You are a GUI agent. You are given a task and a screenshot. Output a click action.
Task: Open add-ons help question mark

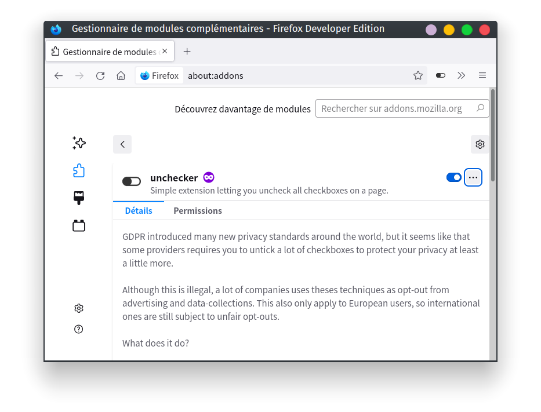pyautogui.click(x=79, y=329)
